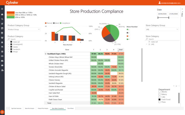Click the orange help question mark icon
185x115 pixels.
[2, 112]
